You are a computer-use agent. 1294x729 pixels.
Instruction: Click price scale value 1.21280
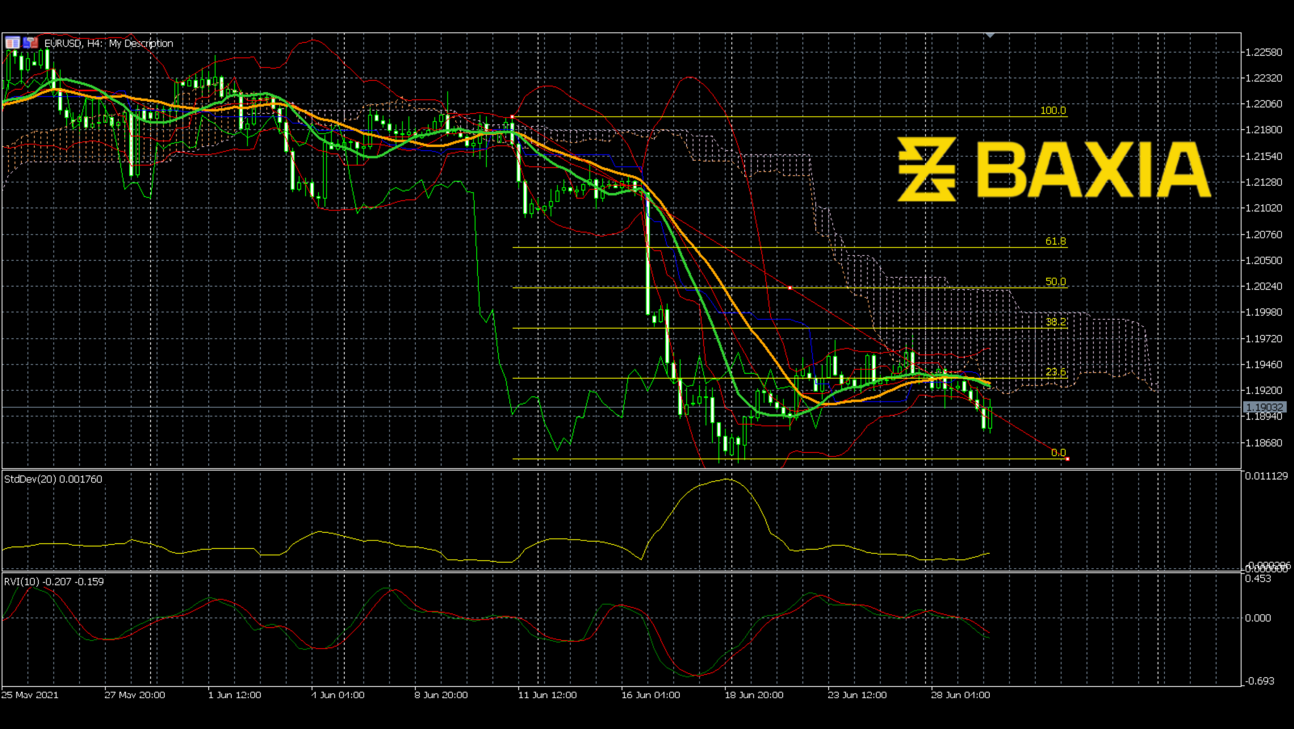tap(1264, 182)
